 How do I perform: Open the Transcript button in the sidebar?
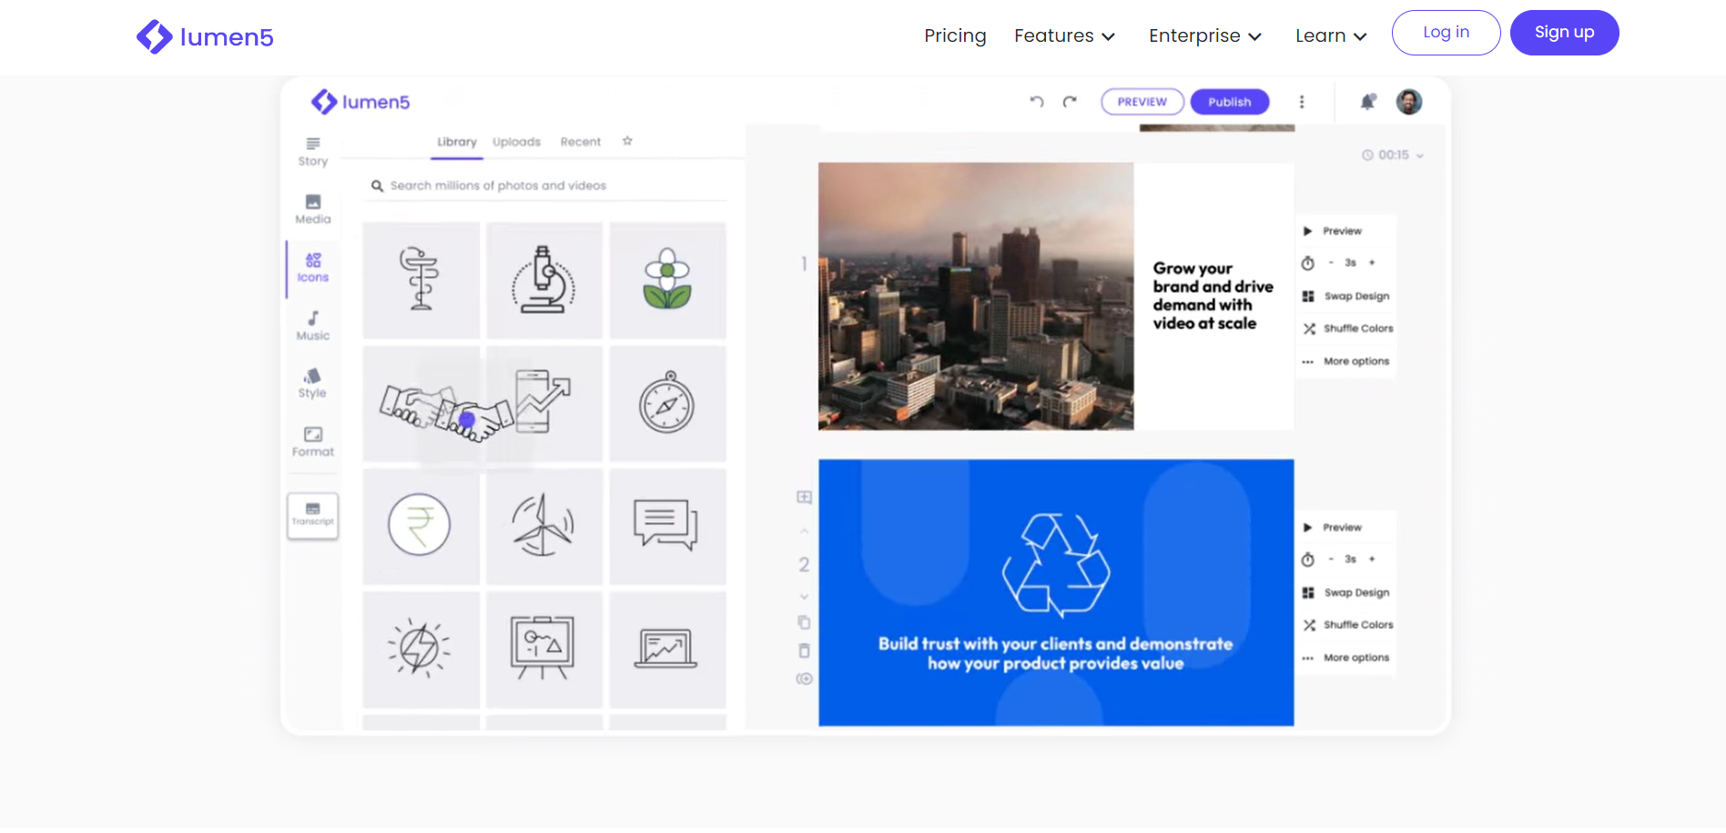pyautogui.click(x=312, y=516)
